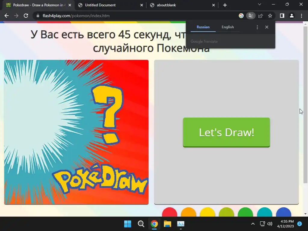Open Chrome side panel

[x=282, y=16]
